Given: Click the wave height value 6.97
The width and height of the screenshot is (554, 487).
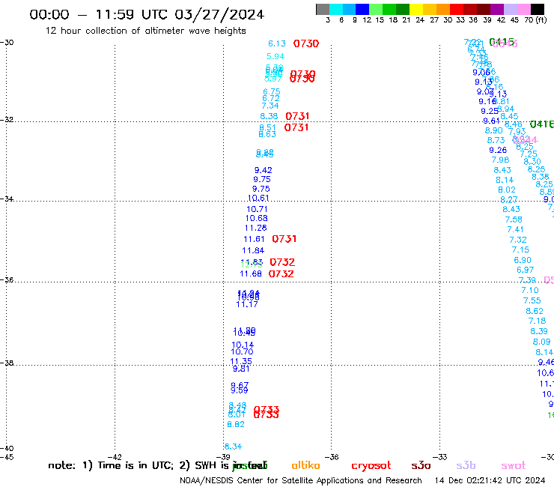Looking at the screenshot, I should (x=525, y=270).
